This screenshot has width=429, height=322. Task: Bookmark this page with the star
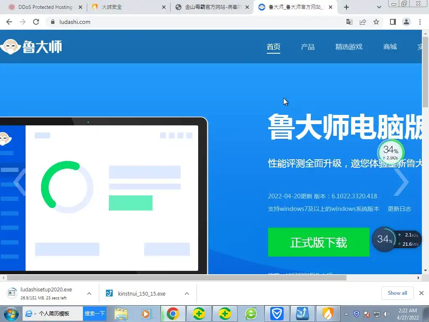tap(376, 22)
